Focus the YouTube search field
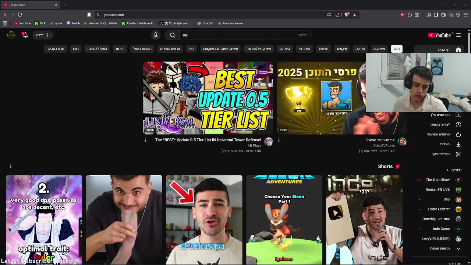This screenshot has width=471, height=265. coord(247,35)
